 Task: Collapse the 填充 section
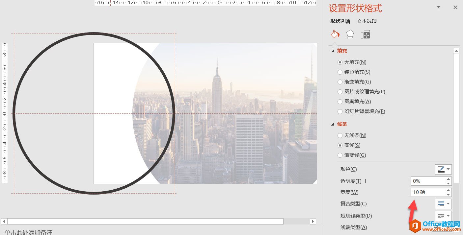pos(333,51)
